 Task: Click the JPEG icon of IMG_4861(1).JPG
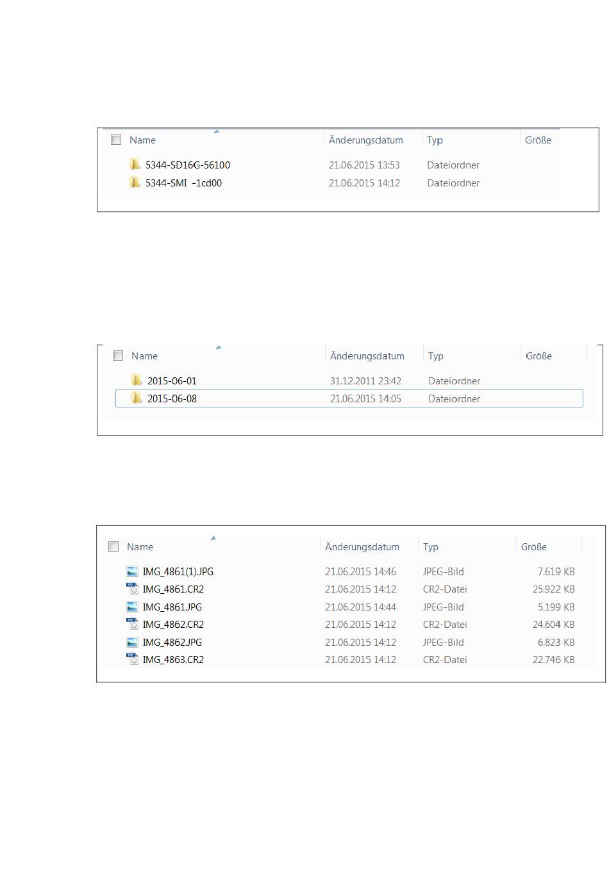point(132,571)
